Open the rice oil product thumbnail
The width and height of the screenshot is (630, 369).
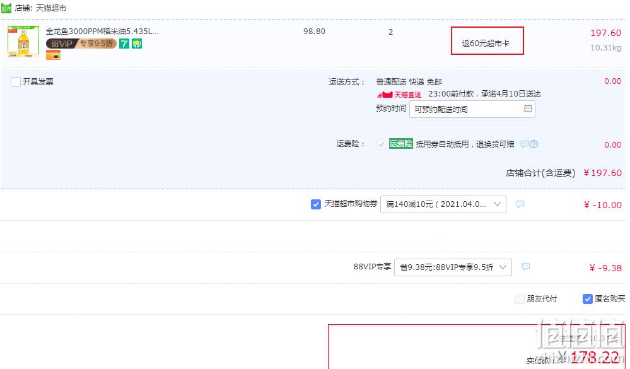click(x=23, y=42)
